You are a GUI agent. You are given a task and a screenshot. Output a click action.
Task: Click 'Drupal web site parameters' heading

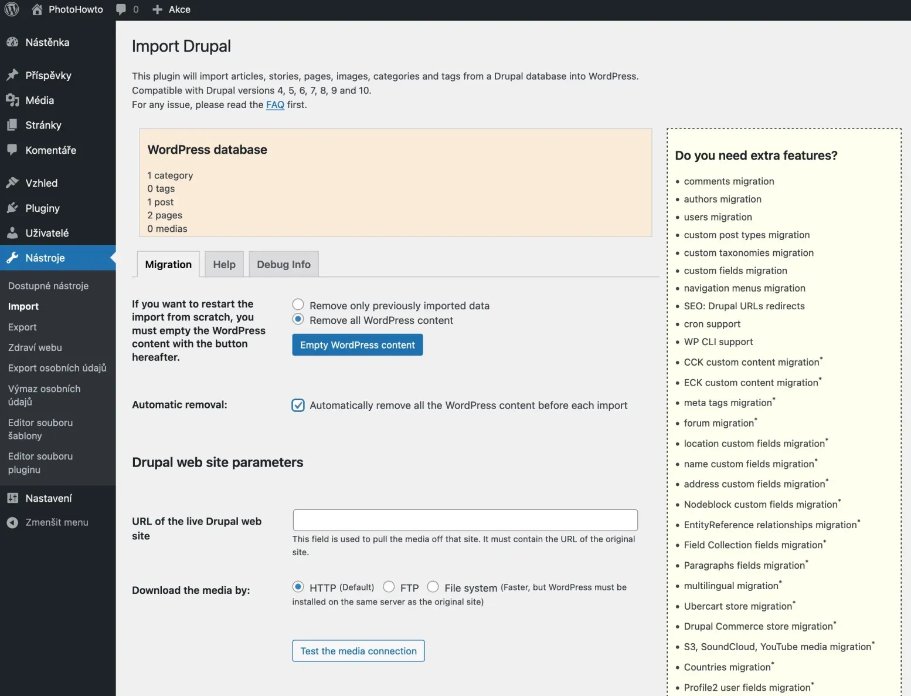click(x=217, y=462)
